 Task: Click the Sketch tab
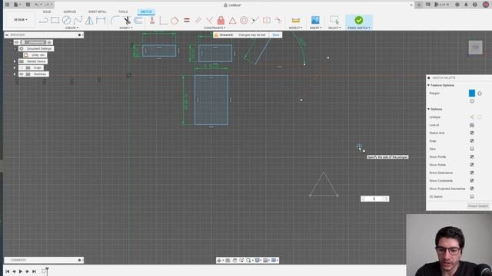tap(146, 11)
